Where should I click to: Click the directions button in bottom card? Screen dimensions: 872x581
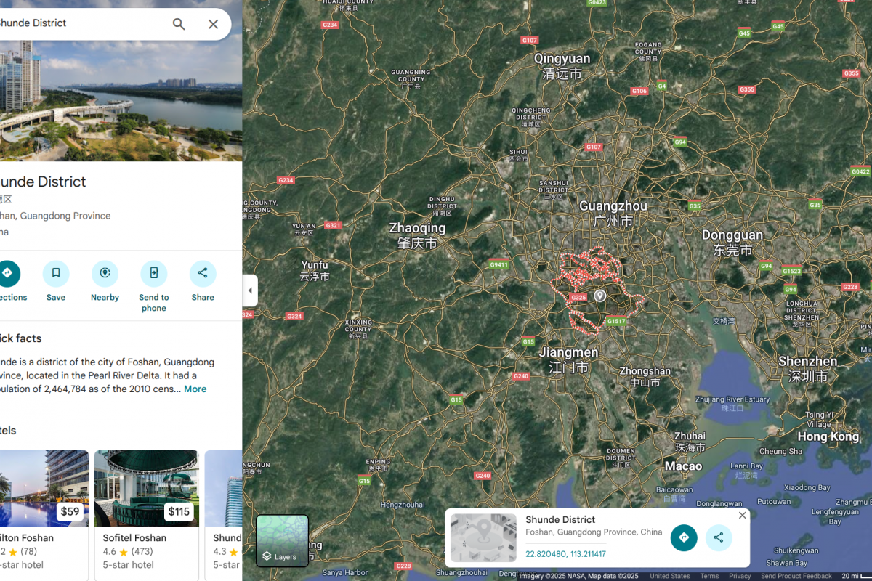click(x=684, y=537)
